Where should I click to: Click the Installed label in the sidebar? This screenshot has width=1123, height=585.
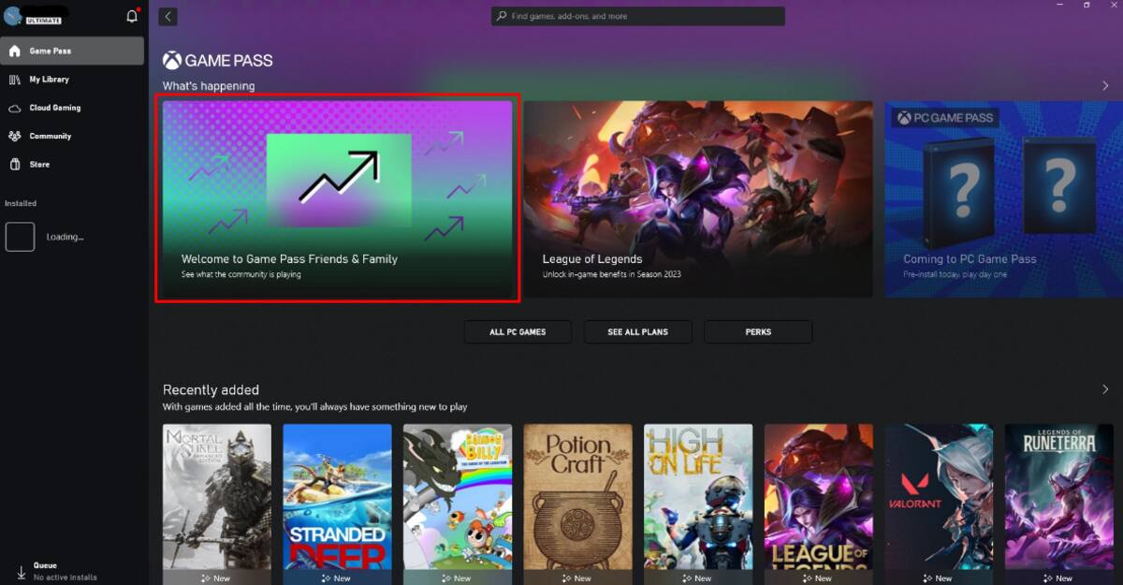click(x=21, y=203)
